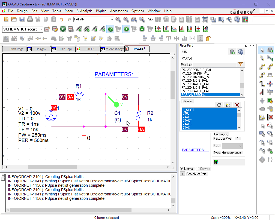
Task: Place a current marker probe
Action: 94,29
